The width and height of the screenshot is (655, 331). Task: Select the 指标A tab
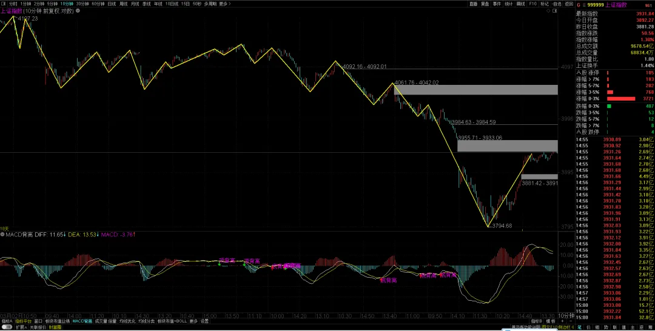[x=7, y=321]
